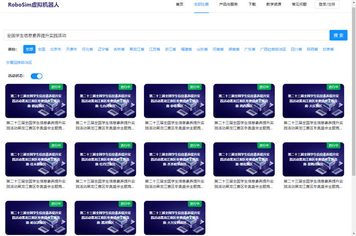Open the 大庆赛区 competition card image
356x236 pixels.
[313, 101]
